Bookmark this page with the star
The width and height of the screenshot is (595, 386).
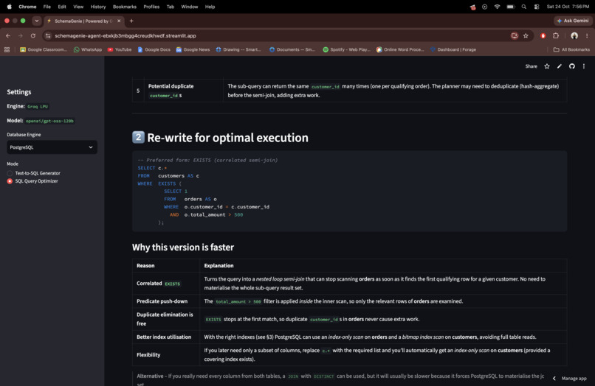[x=526, y=35]
